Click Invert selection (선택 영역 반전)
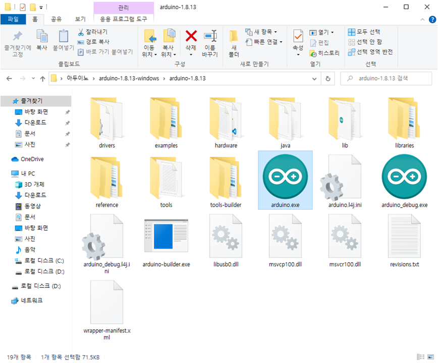This screenshot has height=363, width=438. pyautogui.click(x=370, y=52)
